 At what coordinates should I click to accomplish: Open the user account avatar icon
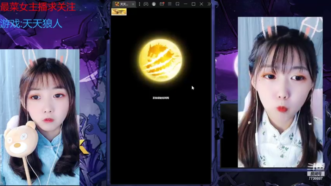coord(154,4)
